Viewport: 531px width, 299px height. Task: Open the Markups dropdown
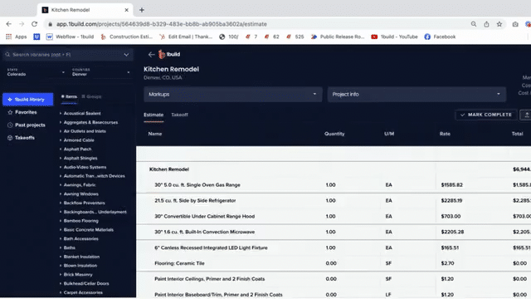pos(232,94)
